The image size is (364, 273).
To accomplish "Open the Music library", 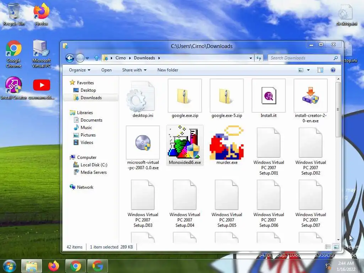I will tap(83, 128).
